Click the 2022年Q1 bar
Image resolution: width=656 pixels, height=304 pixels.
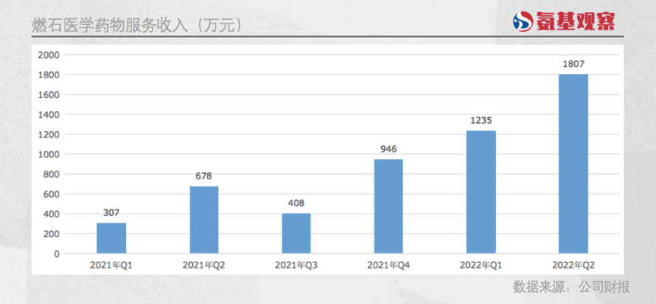pyautogui.click(x=481, y=192)
